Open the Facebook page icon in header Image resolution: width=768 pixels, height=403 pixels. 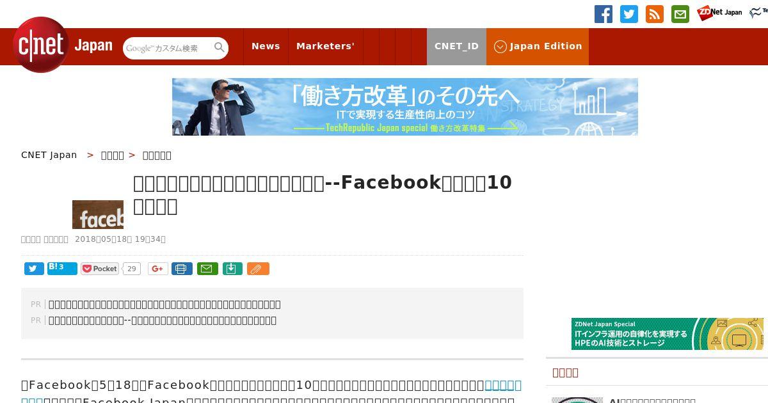[604, 14]
